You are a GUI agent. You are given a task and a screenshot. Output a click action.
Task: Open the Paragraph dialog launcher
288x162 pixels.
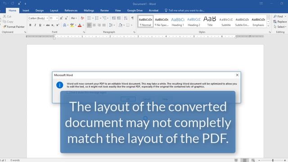point(134,32)
